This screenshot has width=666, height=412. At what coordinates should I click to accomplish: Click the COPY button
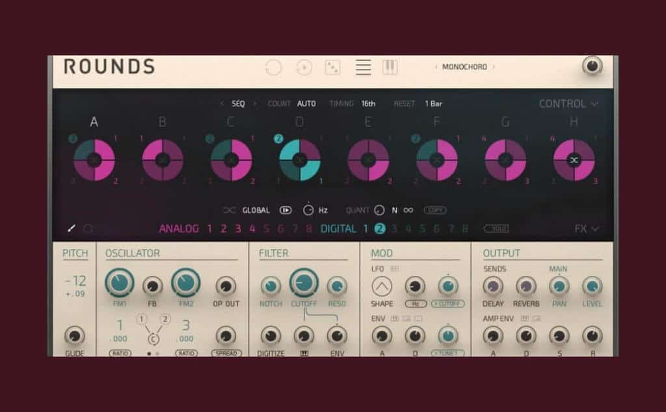(435, 210)
